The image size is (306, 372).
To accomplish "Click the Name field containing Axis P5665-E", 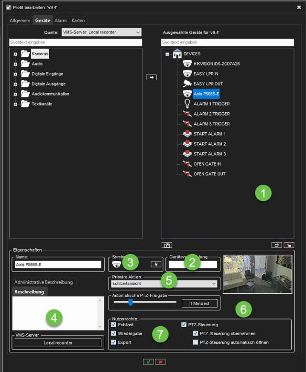I will click(57, 264).
